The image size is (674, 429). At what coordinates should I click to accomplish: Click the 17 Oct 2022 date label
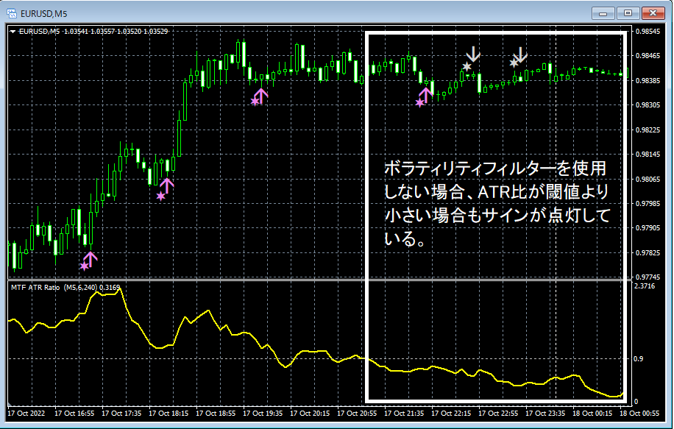point(26,414)
